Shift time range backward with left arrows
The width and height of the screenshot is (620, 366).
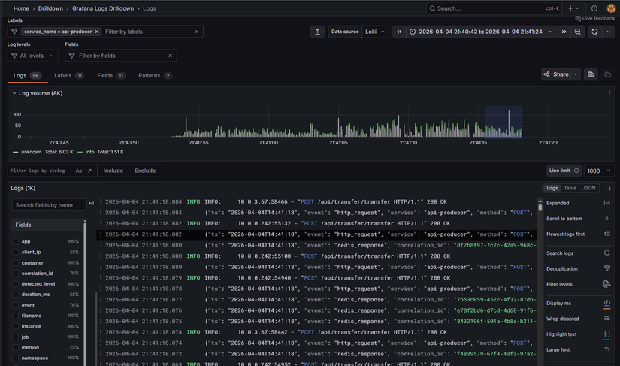(399, 32)
